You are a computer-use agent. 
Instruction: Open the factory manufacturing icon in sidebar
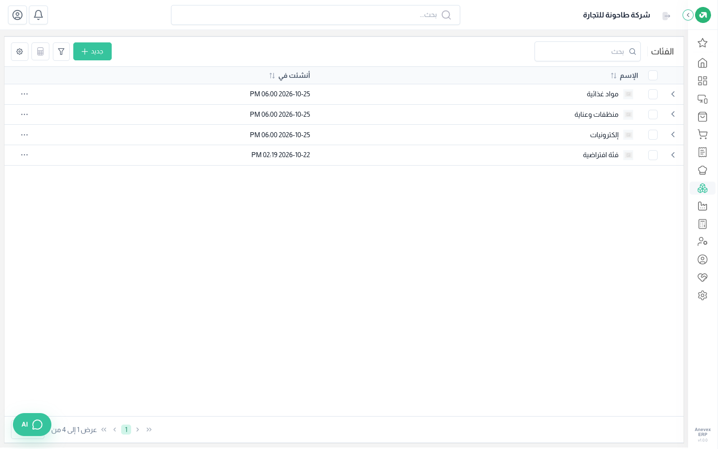tap(703, 206)
